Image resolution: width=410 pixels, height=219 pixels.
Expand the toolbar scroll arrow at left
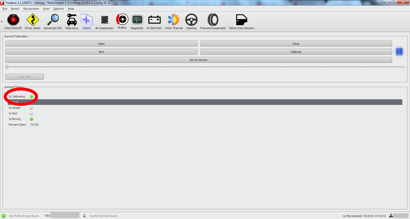[x=2, y=21]
